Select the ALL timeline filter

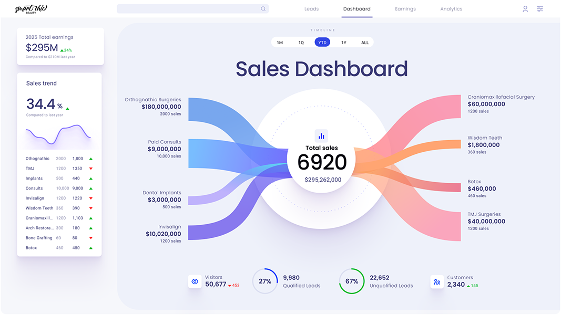point(364,42)
